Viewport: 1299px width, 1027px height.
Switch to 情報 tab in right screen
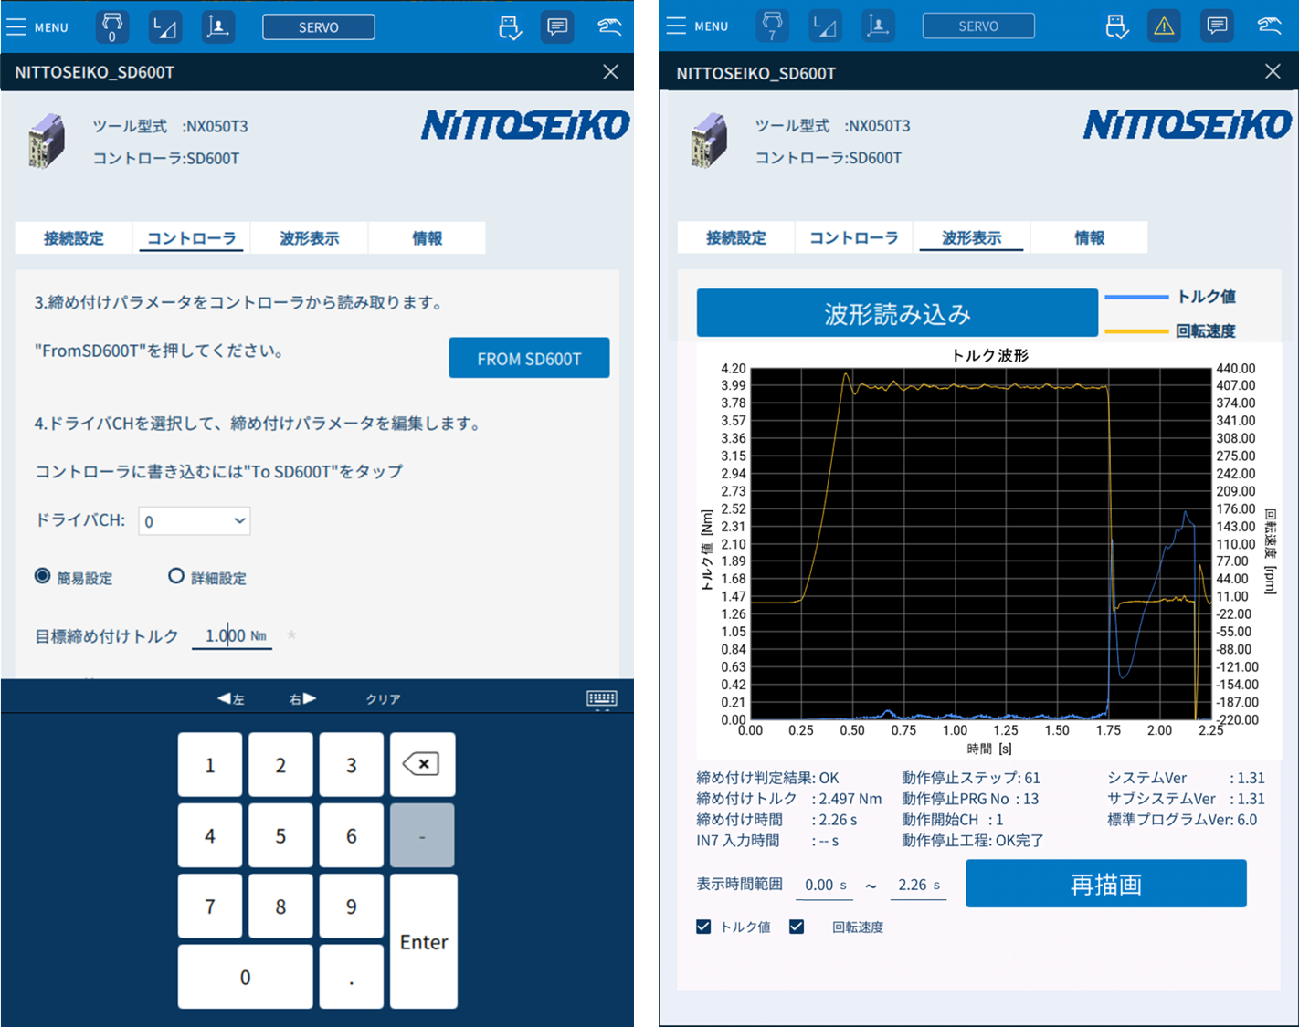click(1090, 237)
